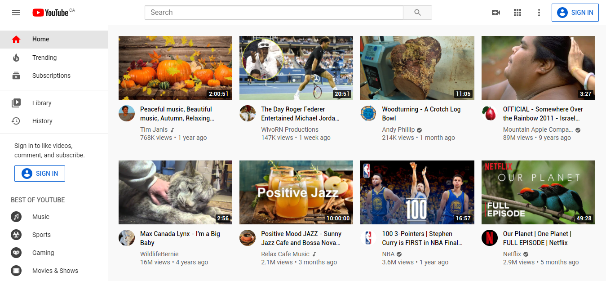
Task: Play the lynx cat video thumbnail
Action: [175, 192]
